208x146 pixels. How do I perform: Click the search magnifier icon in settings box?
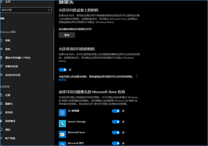click(x=49, y=10)
